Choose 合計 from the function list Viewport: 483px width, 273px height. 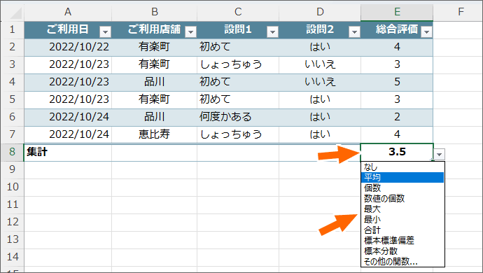402,230
